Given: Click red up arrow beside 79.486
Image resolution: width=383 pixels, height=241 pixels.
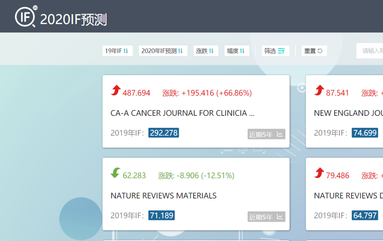Looking at the screenshot, I should click(319, 173).
